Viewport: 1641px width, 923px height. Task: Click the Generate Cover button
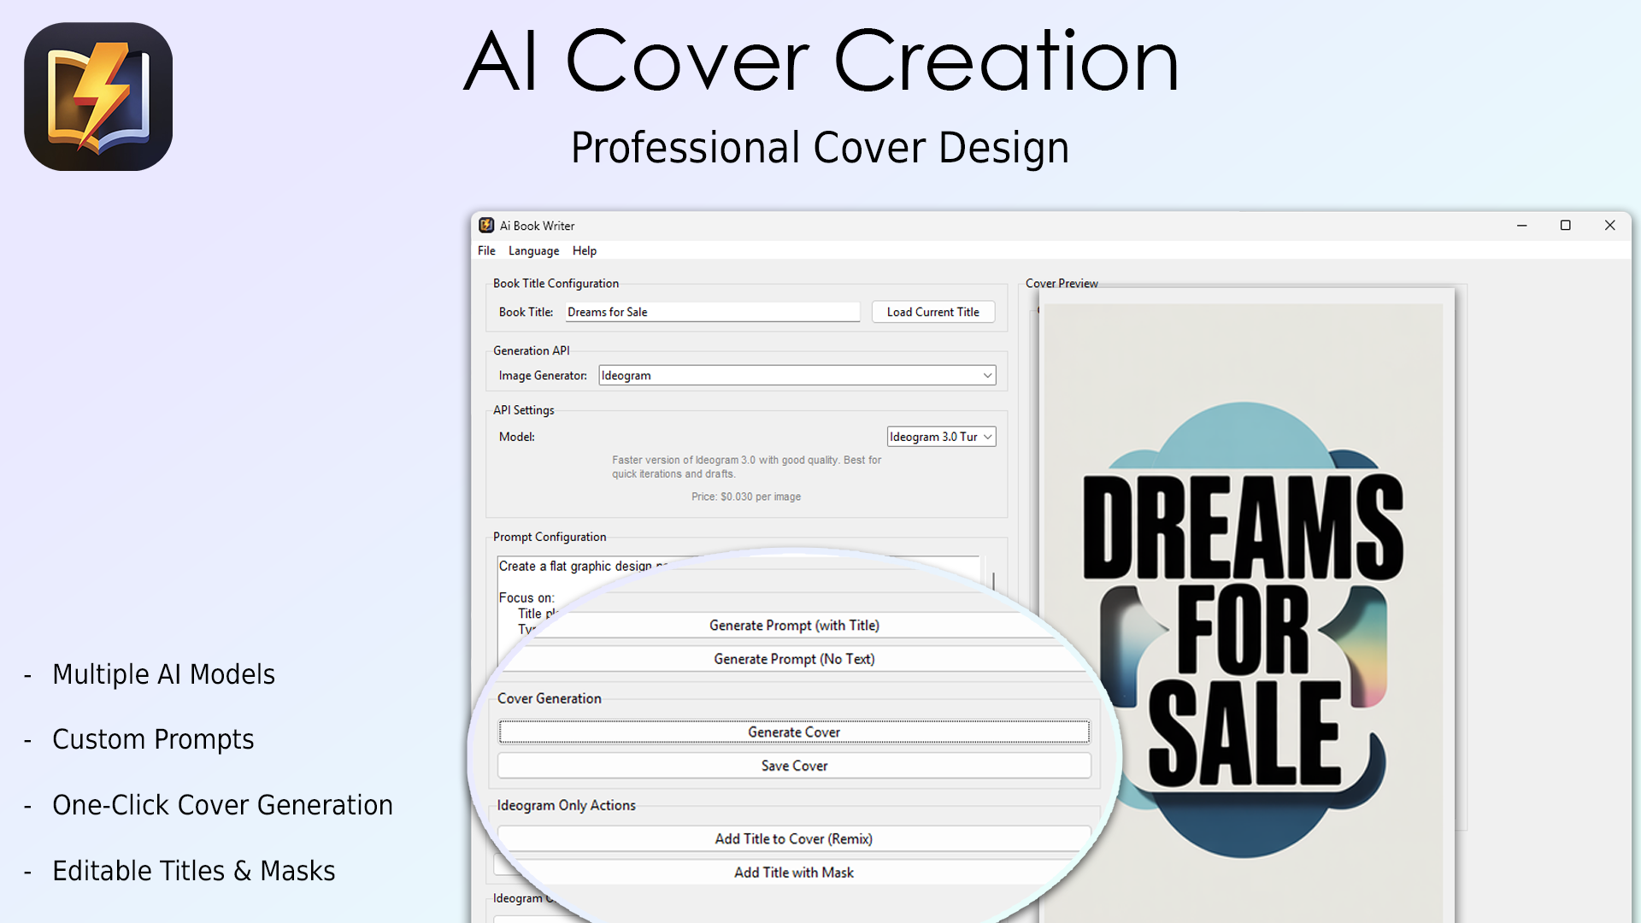793,732
